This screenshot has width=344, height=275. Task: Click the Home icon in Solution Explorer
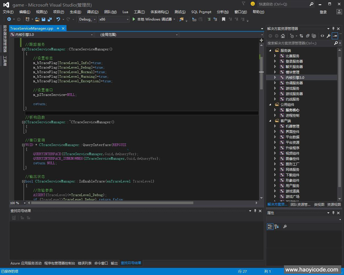tap(283, 36)
